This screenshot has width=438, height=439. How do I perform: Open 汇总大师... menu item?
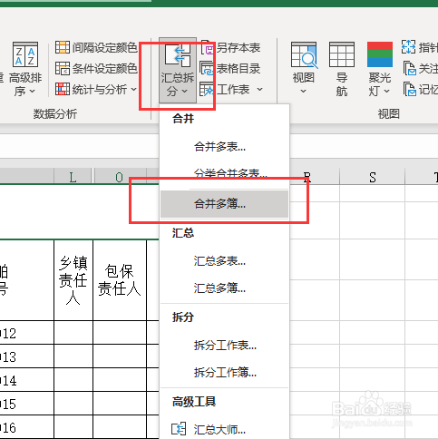pos(224,429)
